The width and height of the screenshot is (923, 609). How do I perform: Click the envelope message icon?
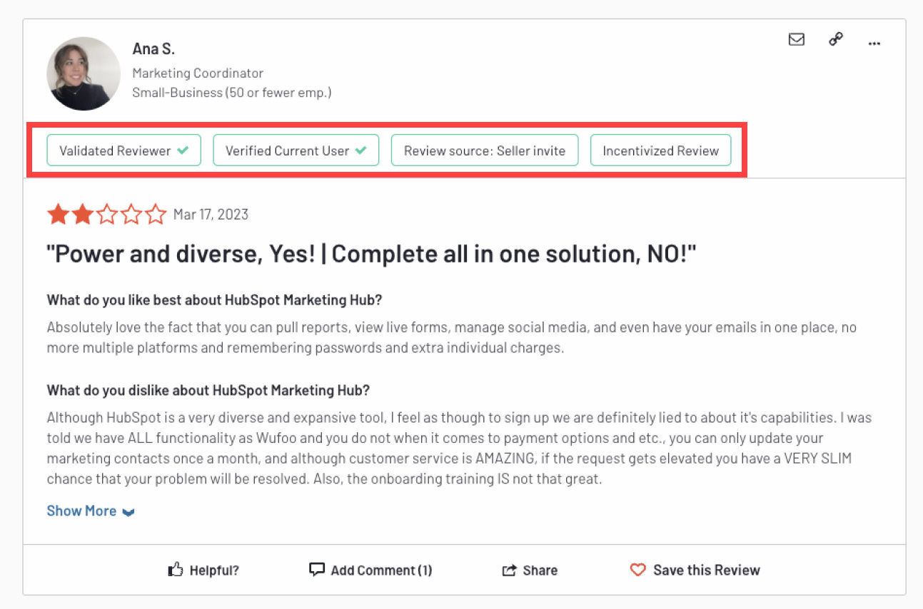796,40
